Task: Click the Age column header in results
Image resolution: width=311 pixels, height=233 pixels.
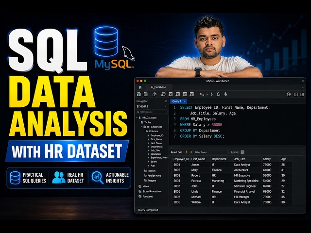Action: tap(284, 159)
